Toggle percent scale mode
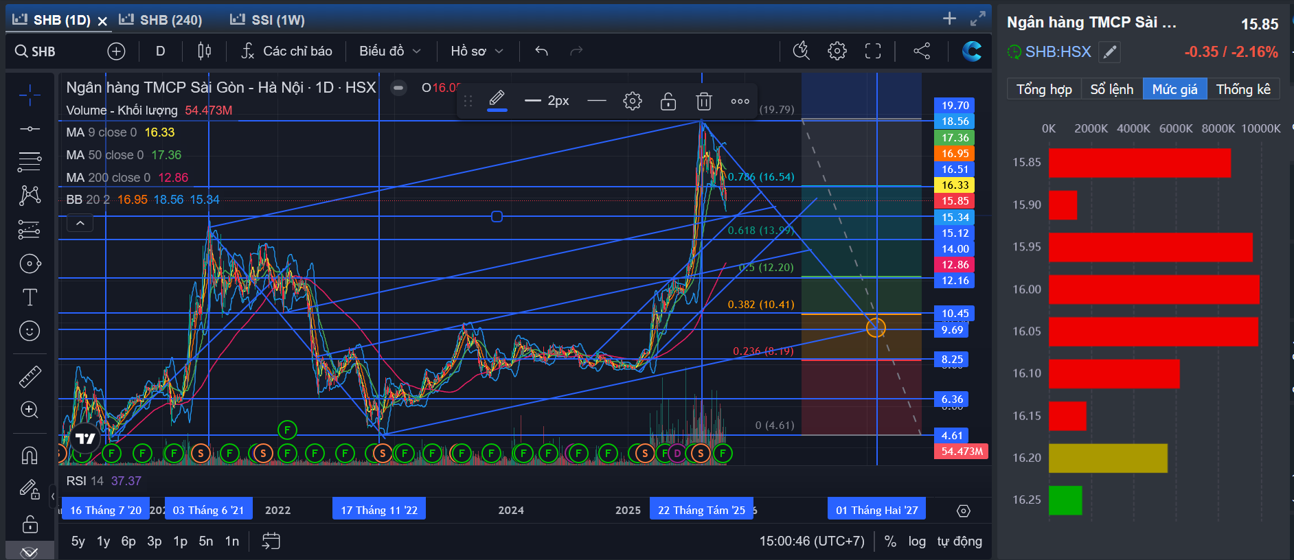 (x=890, y=541)
